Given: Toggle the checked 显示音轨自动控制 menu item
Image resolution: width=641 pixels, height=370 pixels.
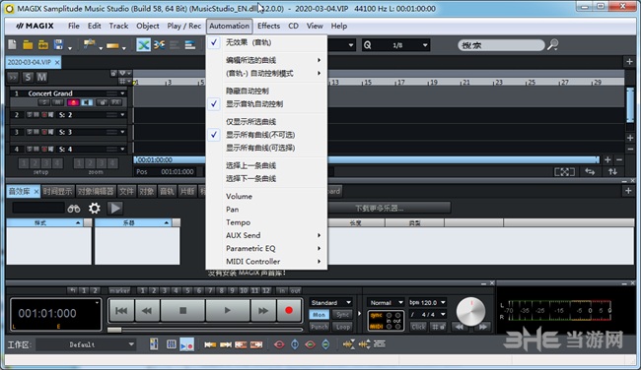Looking at the screenshot, I should pos(266,104).
